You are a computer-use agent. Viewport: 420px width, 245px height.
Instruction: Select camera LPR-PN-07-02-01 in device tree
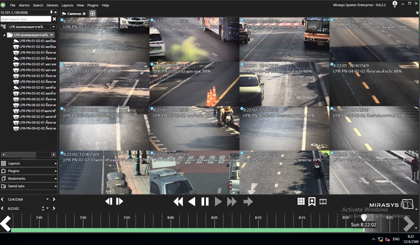(34, 111)
